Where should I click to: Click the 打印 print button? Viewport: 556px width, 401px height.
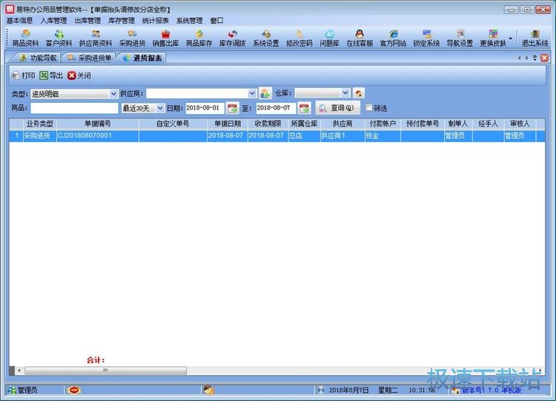pyautogui.click(x=24, y=75)
